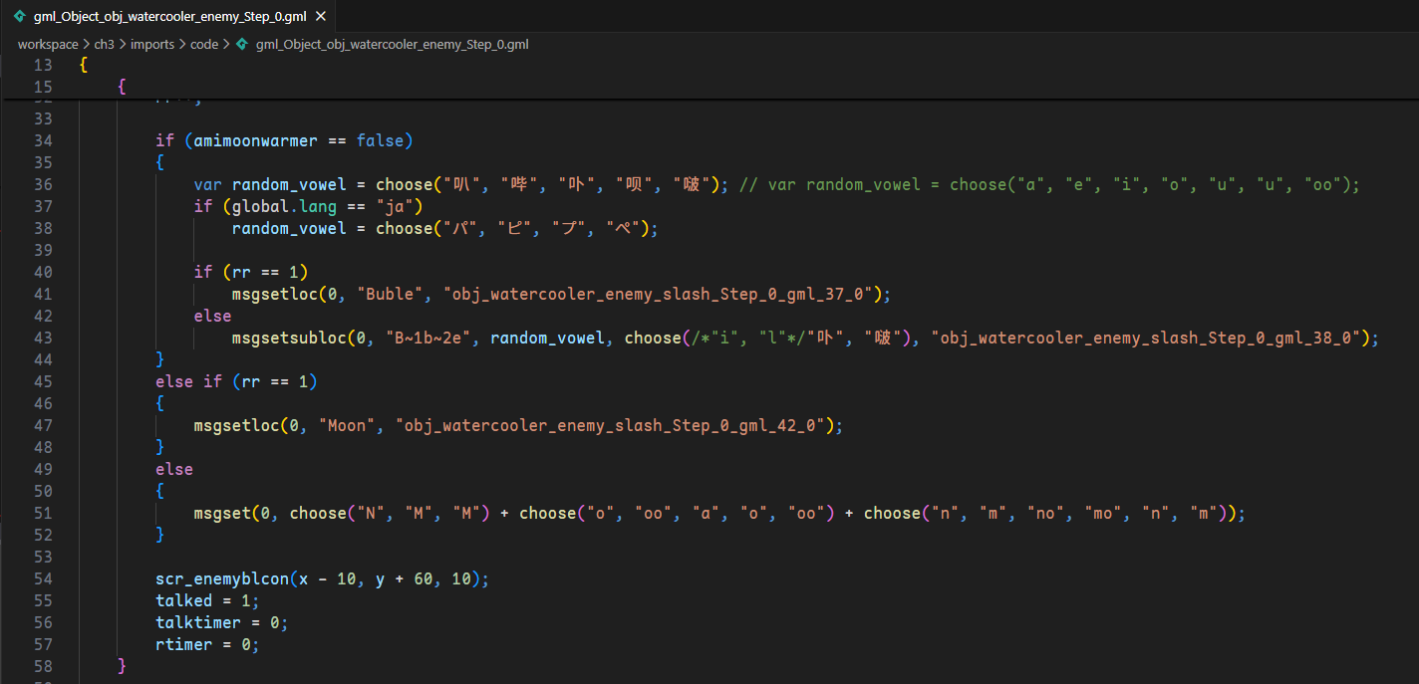Click line number 36 in the gutter
Viewport: 1419px width, 684px height.
43,184
